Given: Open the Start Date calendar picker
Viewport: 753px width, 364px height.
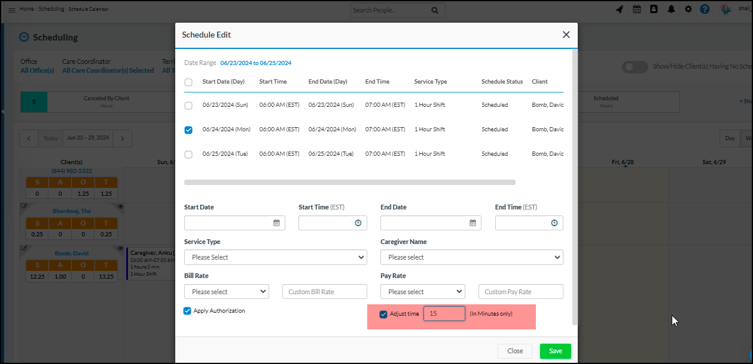Looking at the screenshot, I should pos(276,223).
